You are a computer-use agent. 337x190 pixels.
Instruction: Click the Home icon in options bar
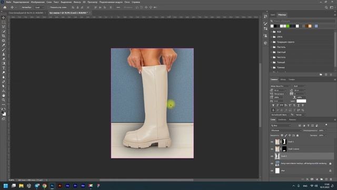[5, 7]
